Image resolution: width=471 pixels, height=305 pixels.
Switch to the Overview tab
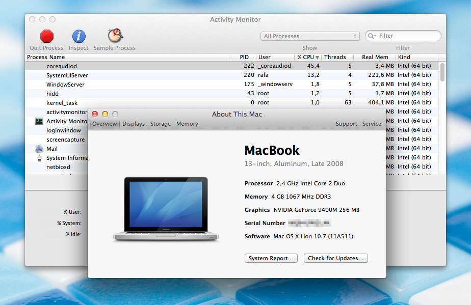click(x=104, y=124)
